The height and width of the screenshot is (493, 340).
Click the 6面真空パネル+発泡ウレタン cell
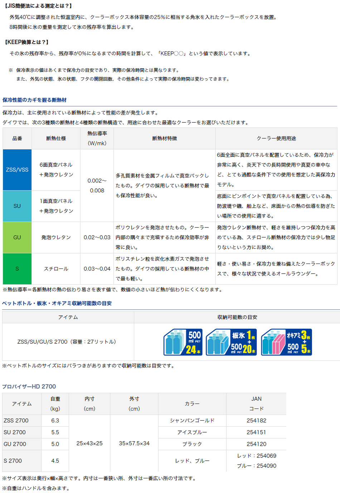tap(56, 170)
